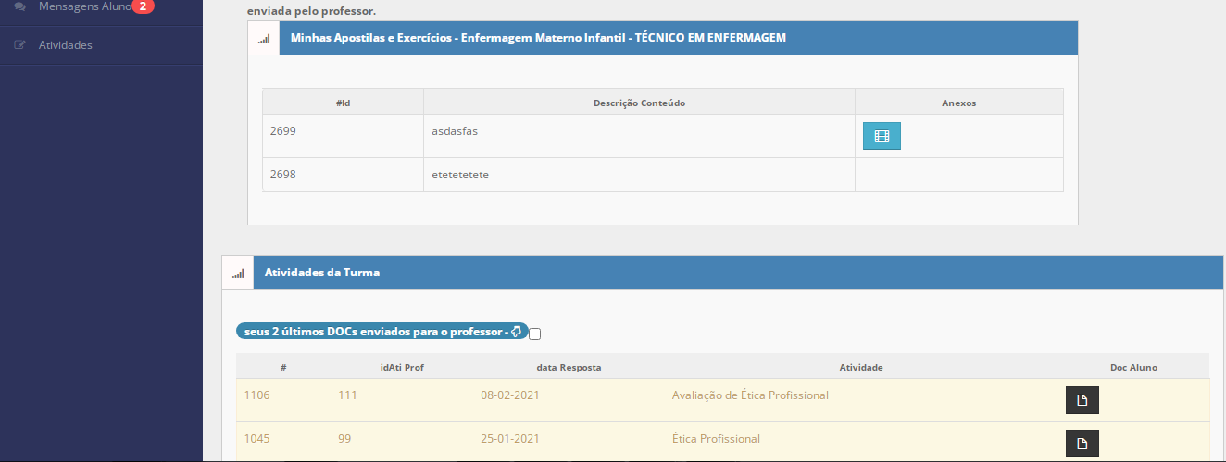This screenshot has width=1226, height=462.
Task: Click the date 25-01-2021
Action: (510, 439)
